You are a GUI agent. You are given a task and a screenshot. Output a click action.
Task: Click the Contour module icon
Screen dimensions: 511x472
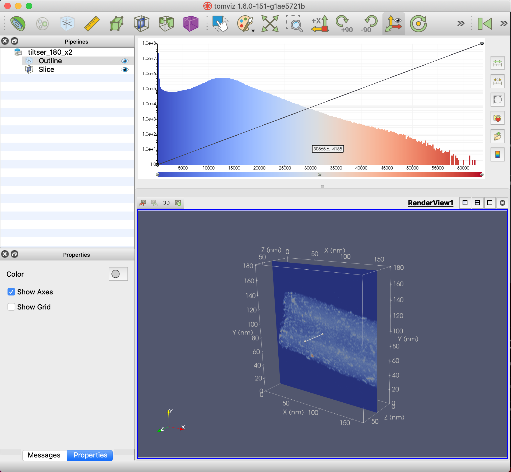(x=18, y=24)
